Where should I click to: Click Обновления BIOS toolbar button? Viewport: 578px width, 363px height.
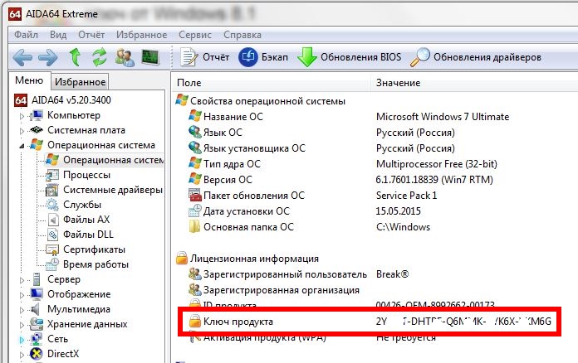pos(350,57)
